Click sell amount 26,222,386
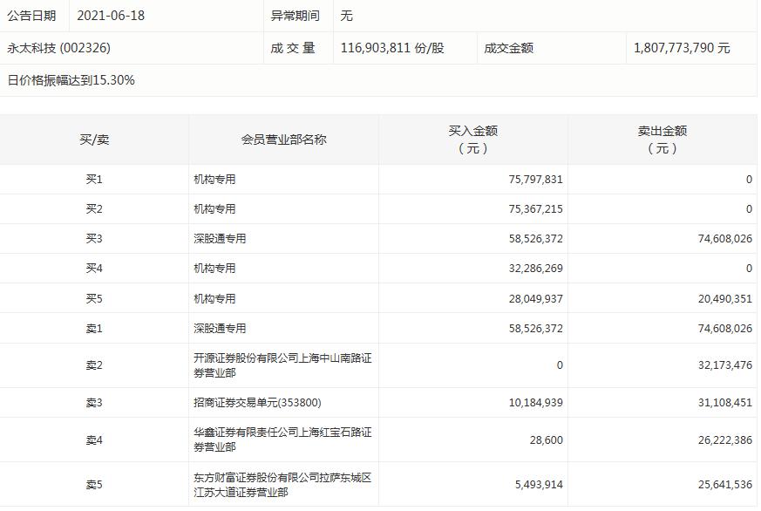This screenshot has width=761, height=511. click(x=724, y=440)
